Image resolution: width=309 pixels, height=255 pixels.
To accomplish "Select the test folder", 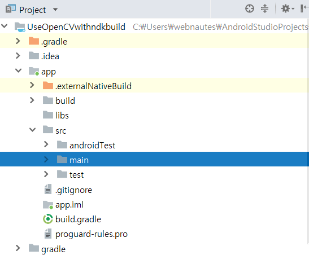I will point(76,175).
